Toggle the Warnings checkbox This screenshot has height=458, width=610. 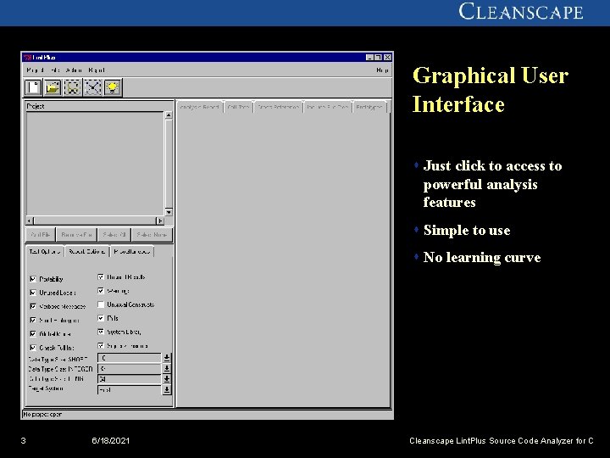(101, 291)
